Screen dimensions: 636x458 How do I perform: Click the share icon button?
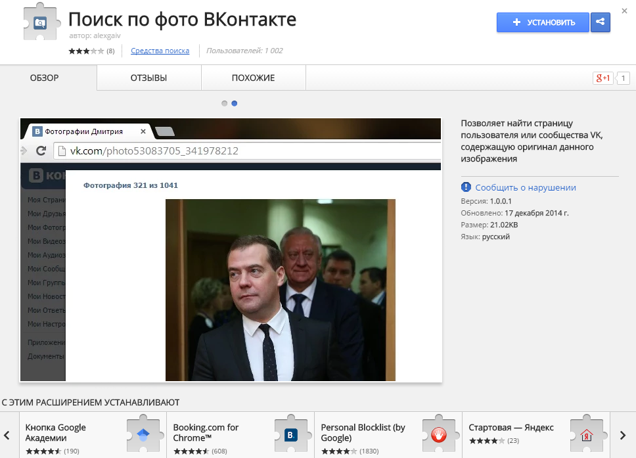tap(601, 22)
